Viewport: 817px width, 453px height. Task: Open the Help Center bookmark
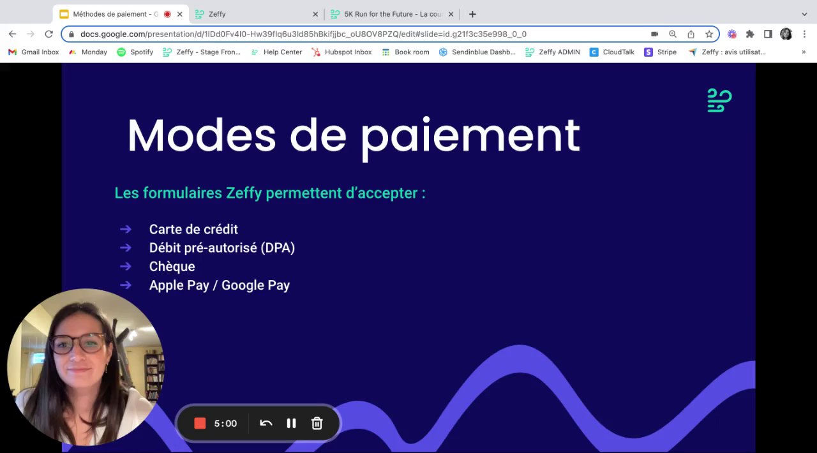[276, 52]
